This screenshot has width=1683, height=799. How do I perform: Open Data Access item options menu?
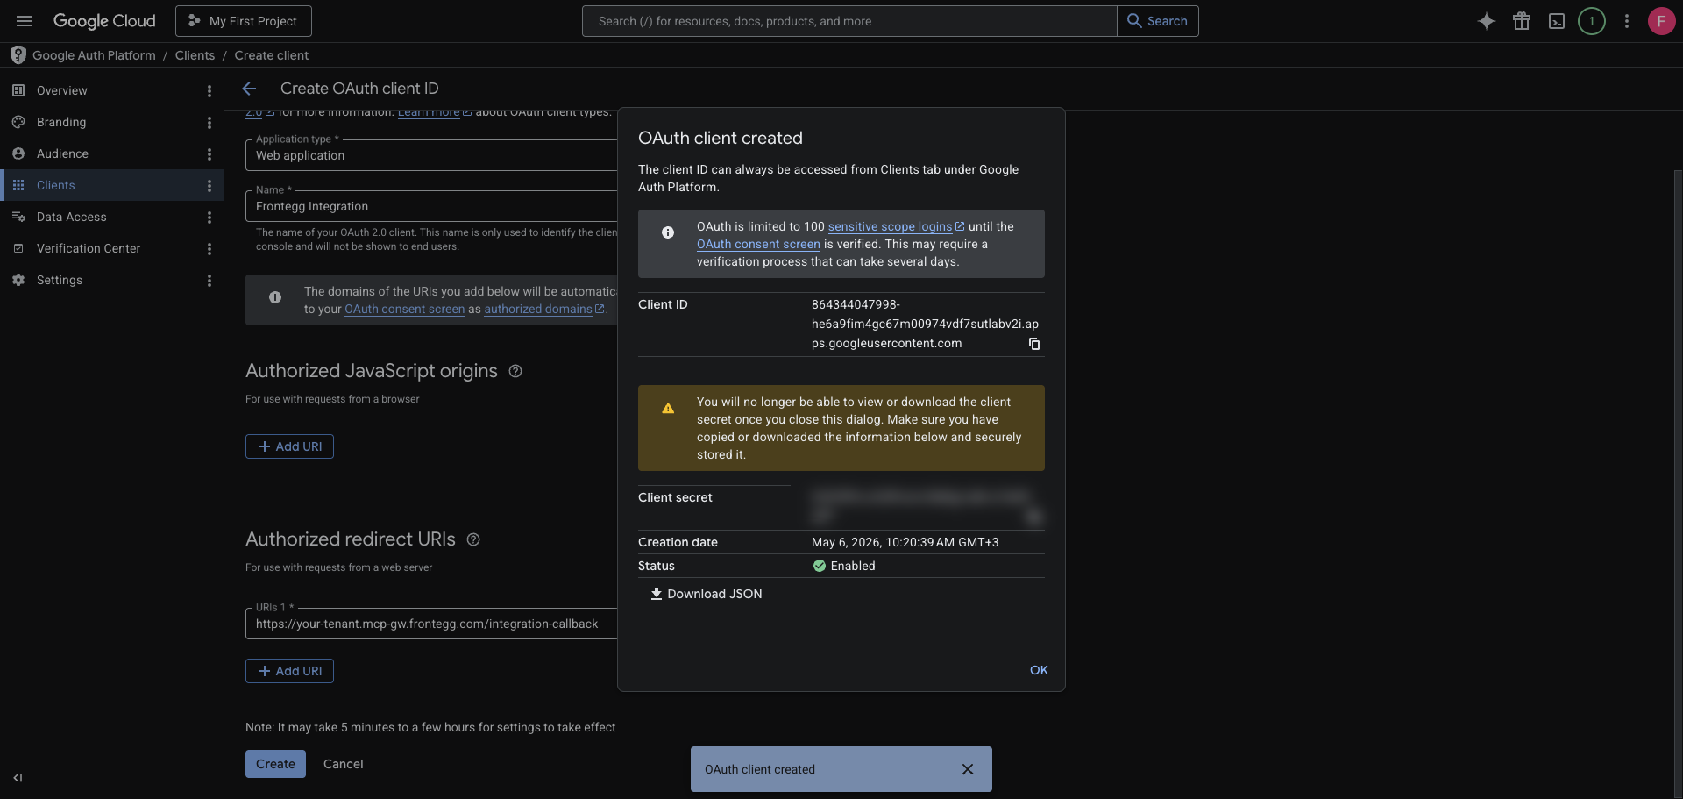click(x=209, y=218)
